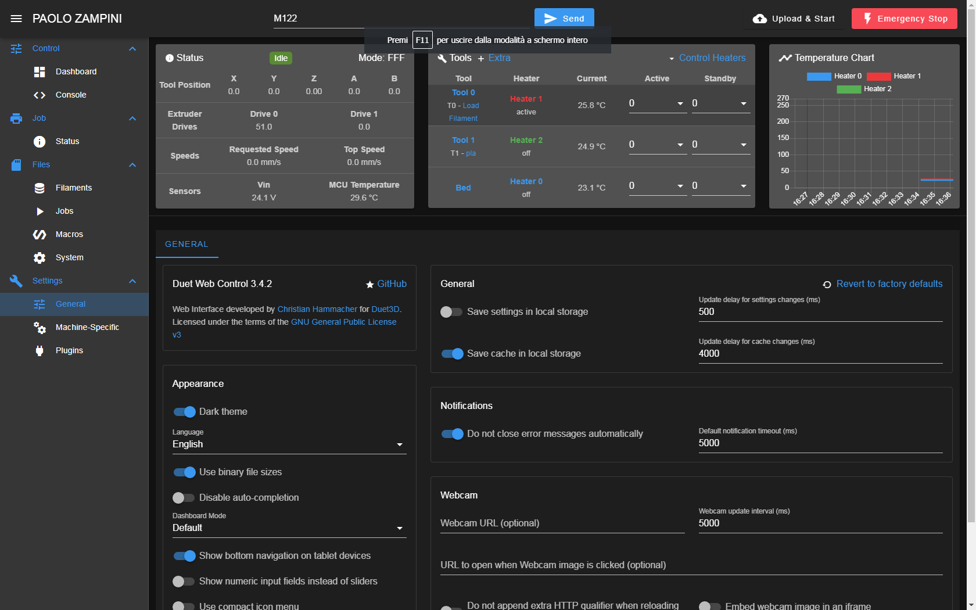Viewport: 976px width, 610px height.
Task: Click the System gear icon
Action: [40, 258]
